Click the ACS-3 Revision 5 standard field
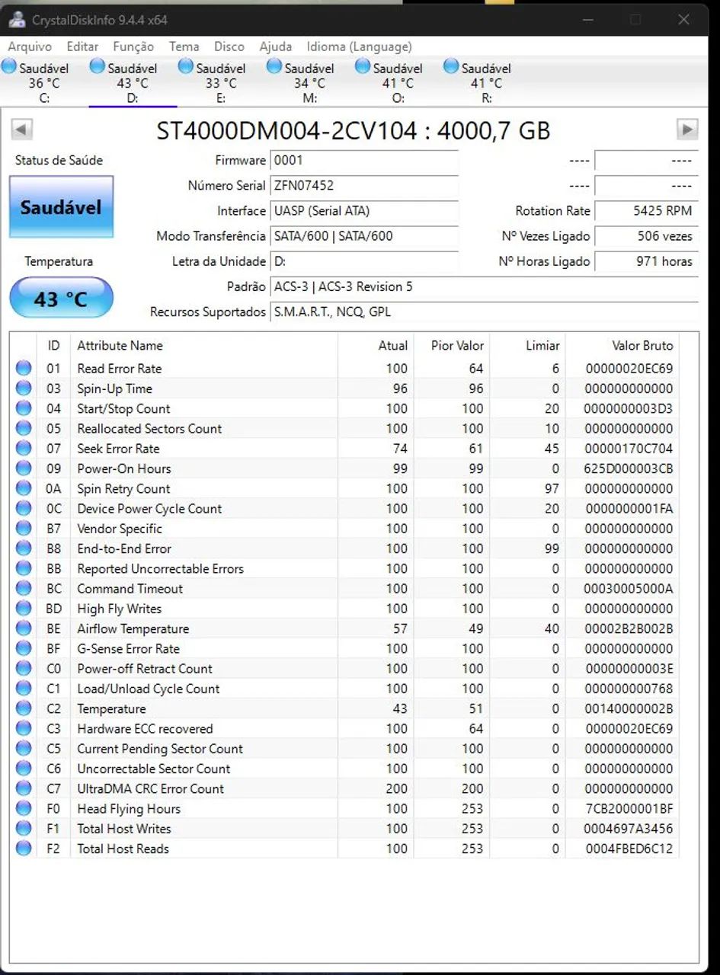This screenshot has height=975, width=720. pyautogui.click(x=484, y=286)
